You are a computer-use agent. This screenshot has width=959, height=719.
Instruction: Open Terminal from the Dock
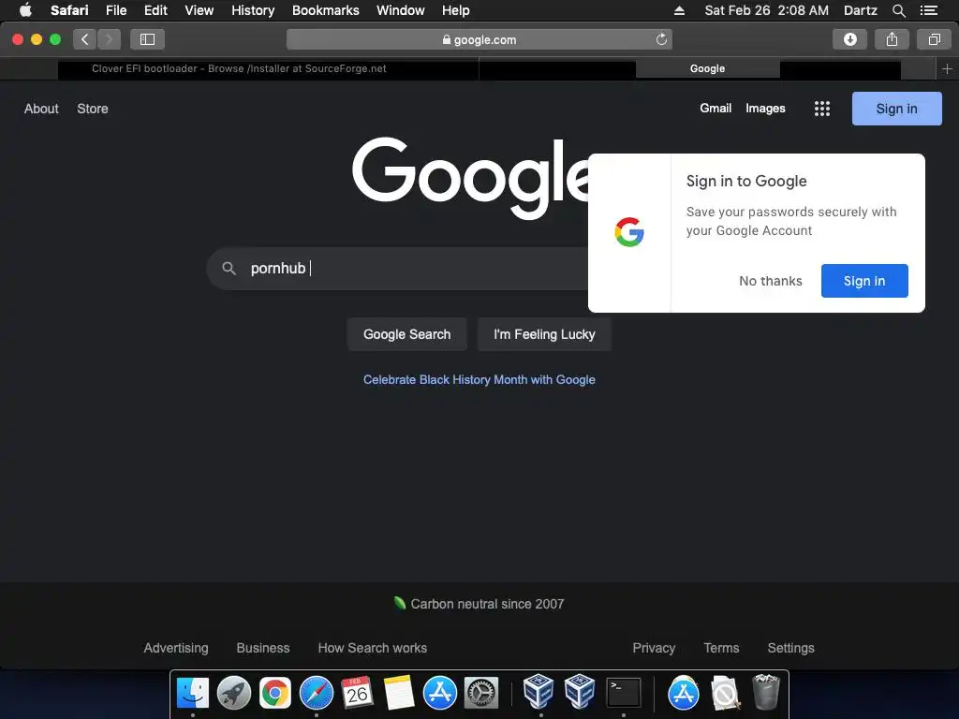(x=623, y=694)
